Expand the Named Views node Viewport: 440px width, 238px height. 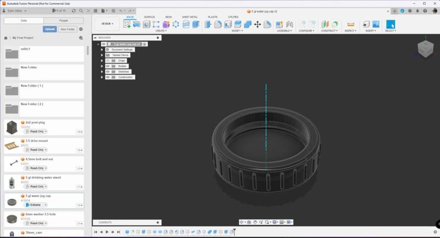(102, 55)
